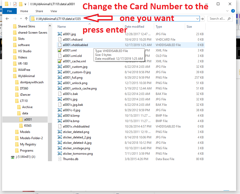Click the j (\\Win81) network drive icon
This screenshot has width=240, height=194.
12,157
